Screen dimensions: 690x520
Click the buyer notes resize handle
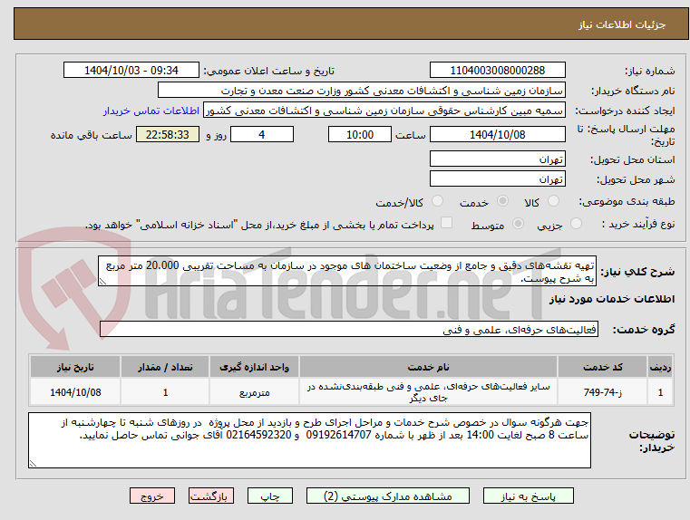pyautogui.click(x=33, y=463)
